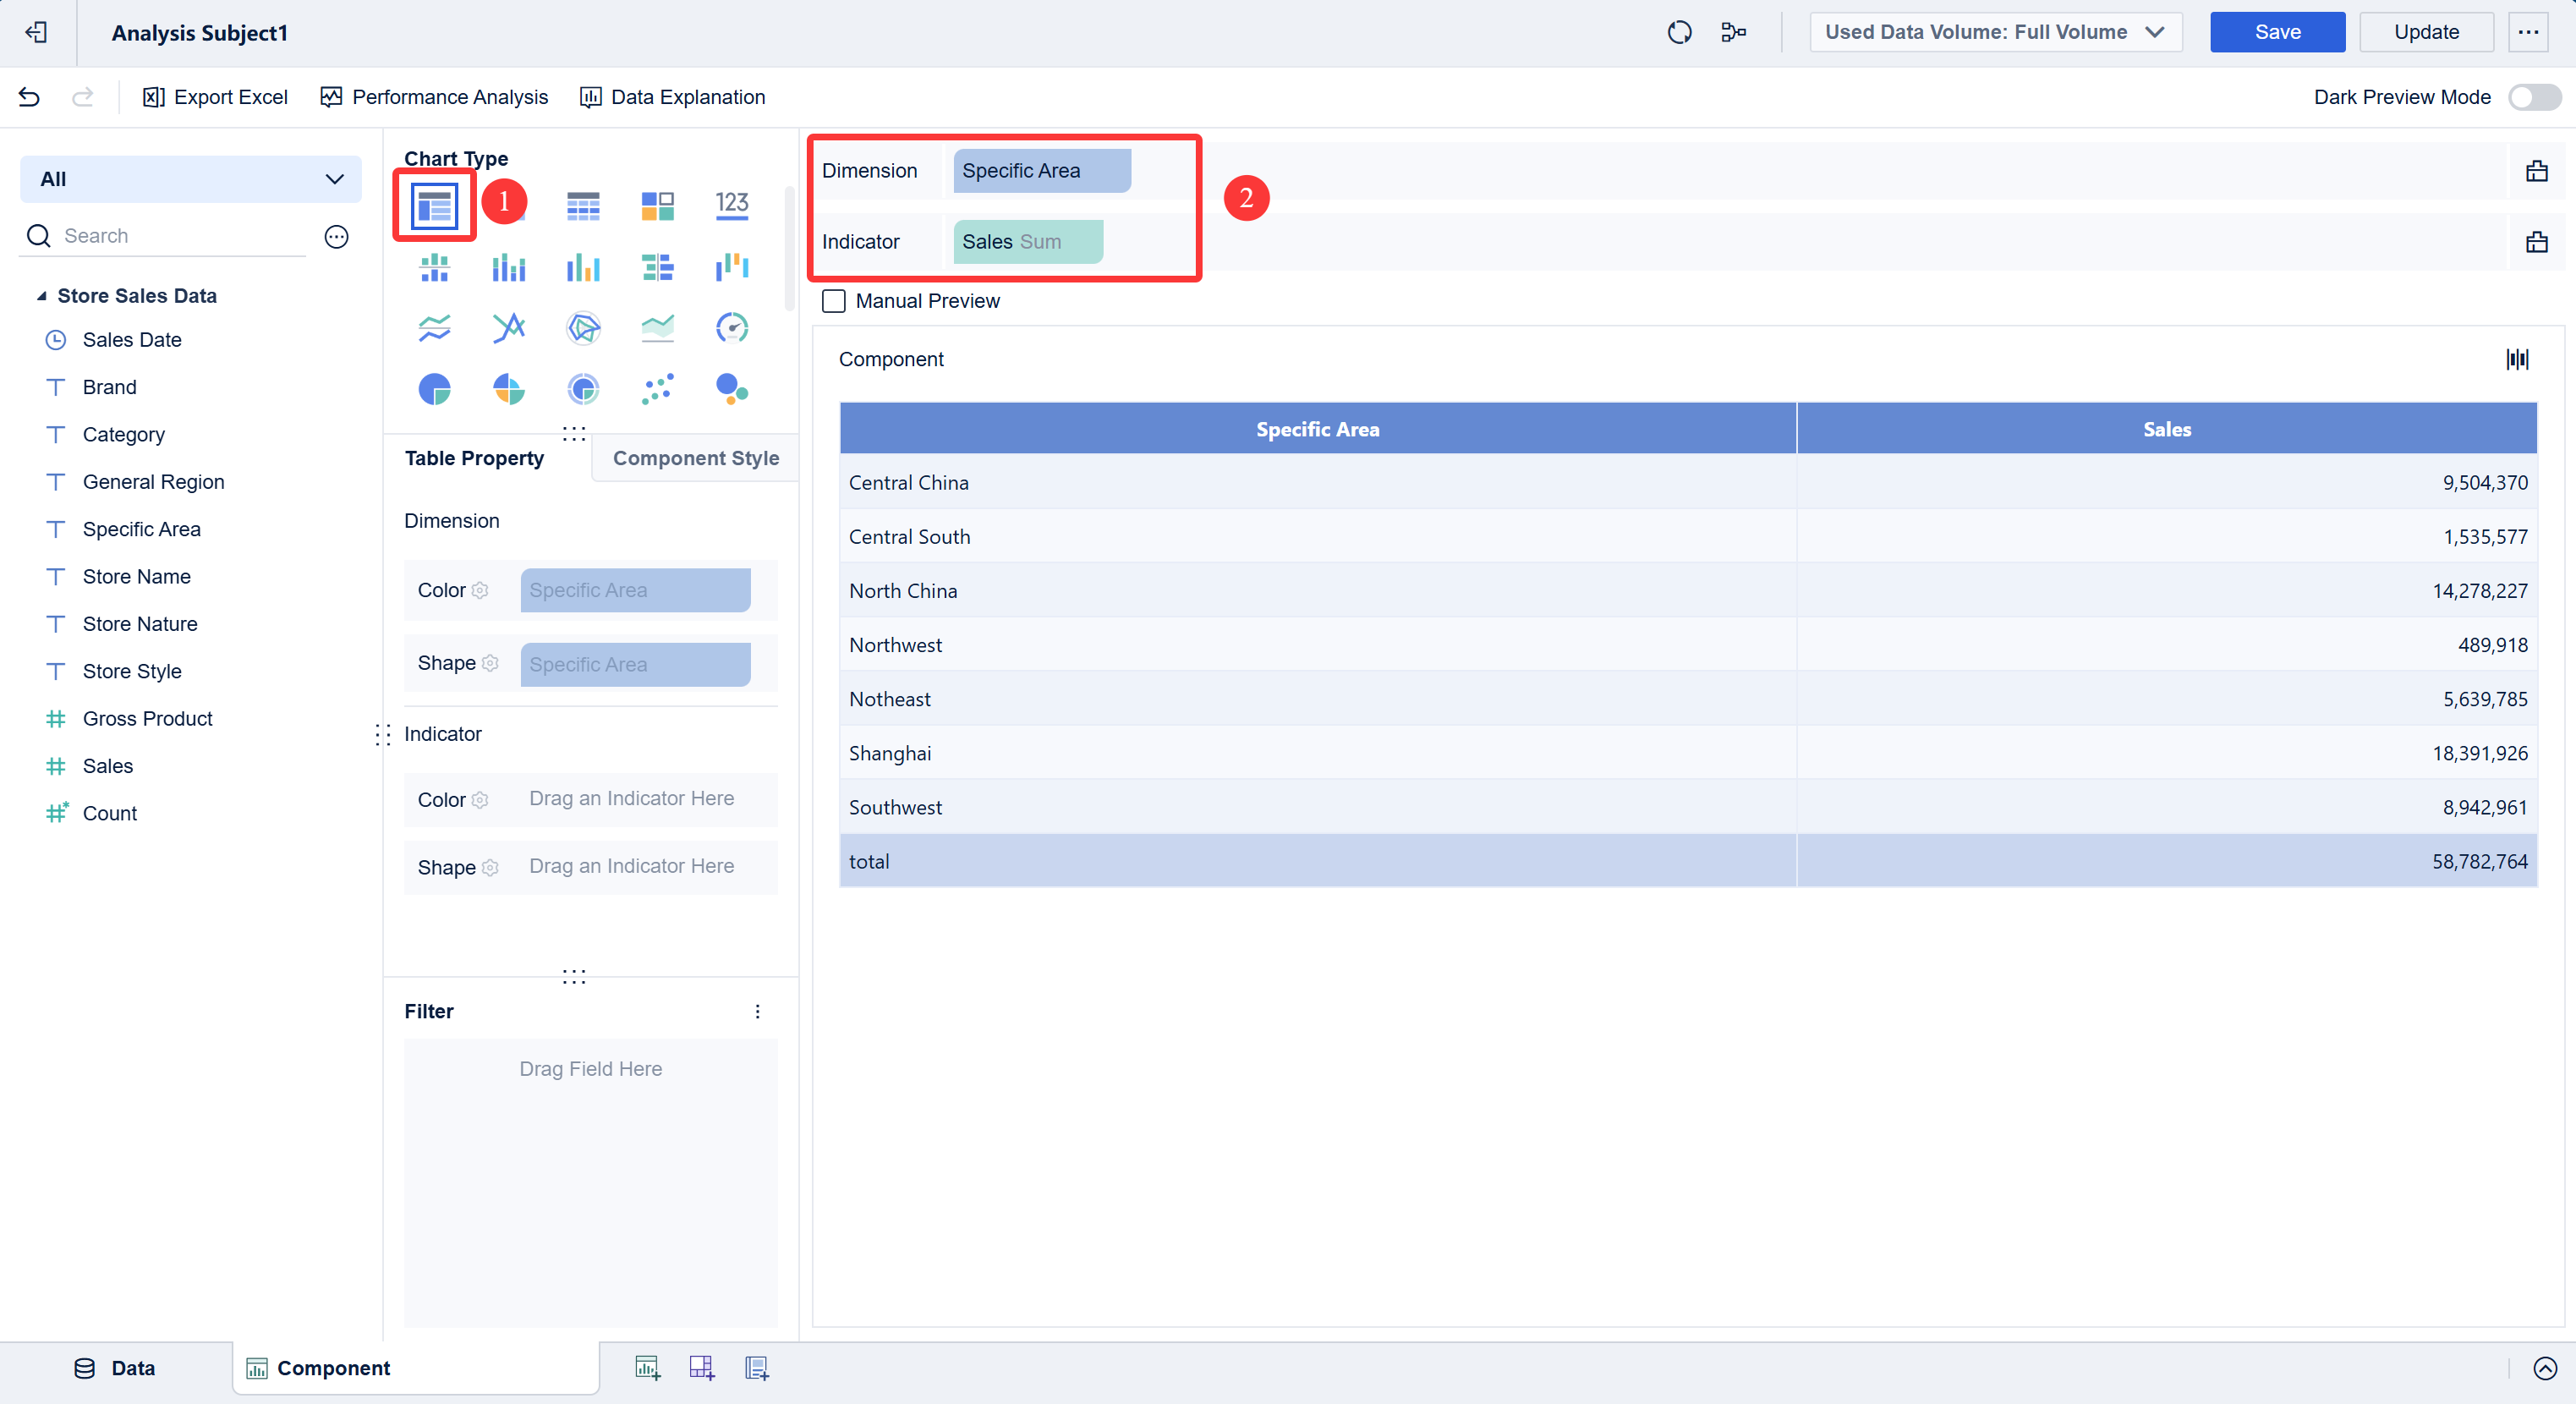Click the undo arrow icon
The height and width of the screenshot is (1404, 2576).
[x=29, y=97]
